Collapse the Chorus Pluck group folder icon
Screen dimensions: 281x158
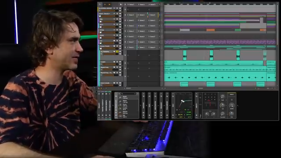[101, 49]
